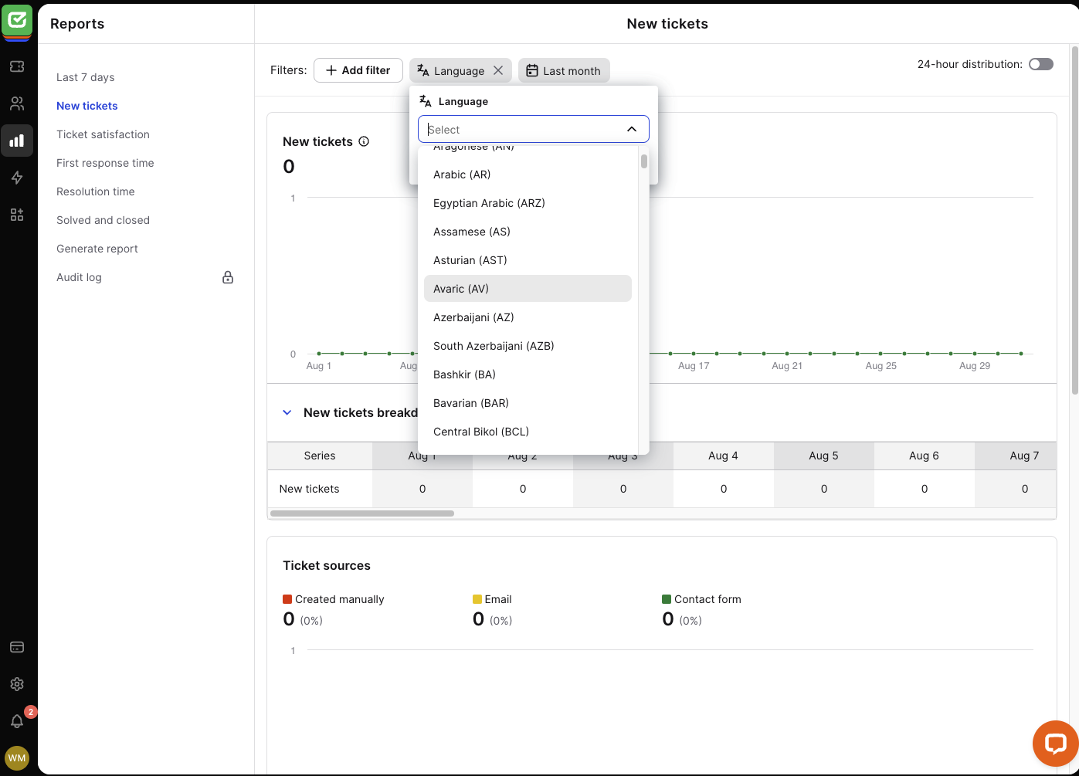
Task: Click the Aug 6 column header
Action: [x=924, y=456]
